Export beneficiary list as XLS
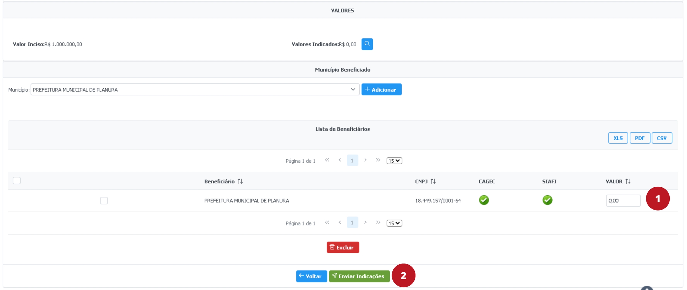Image resolution: width=687 pixels, height=290 pixels. click(x=618, y=138)
